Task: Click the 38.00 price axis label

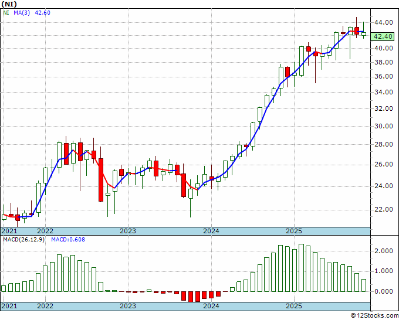Action: 383,62
